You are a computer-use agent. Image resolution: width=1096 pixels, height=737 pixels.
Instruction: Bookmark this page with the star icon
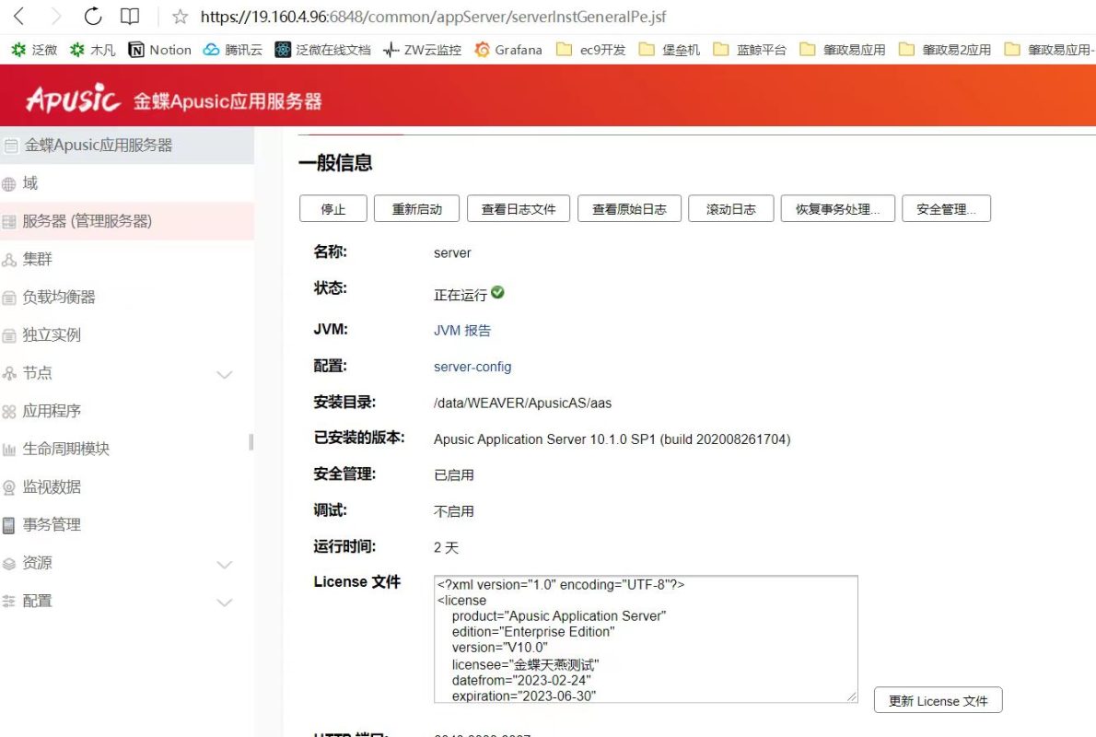(181, 17)
